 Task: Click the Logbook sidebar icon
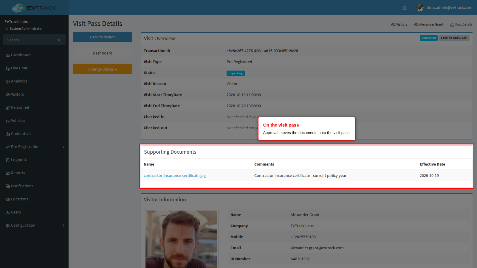(8, 160)
